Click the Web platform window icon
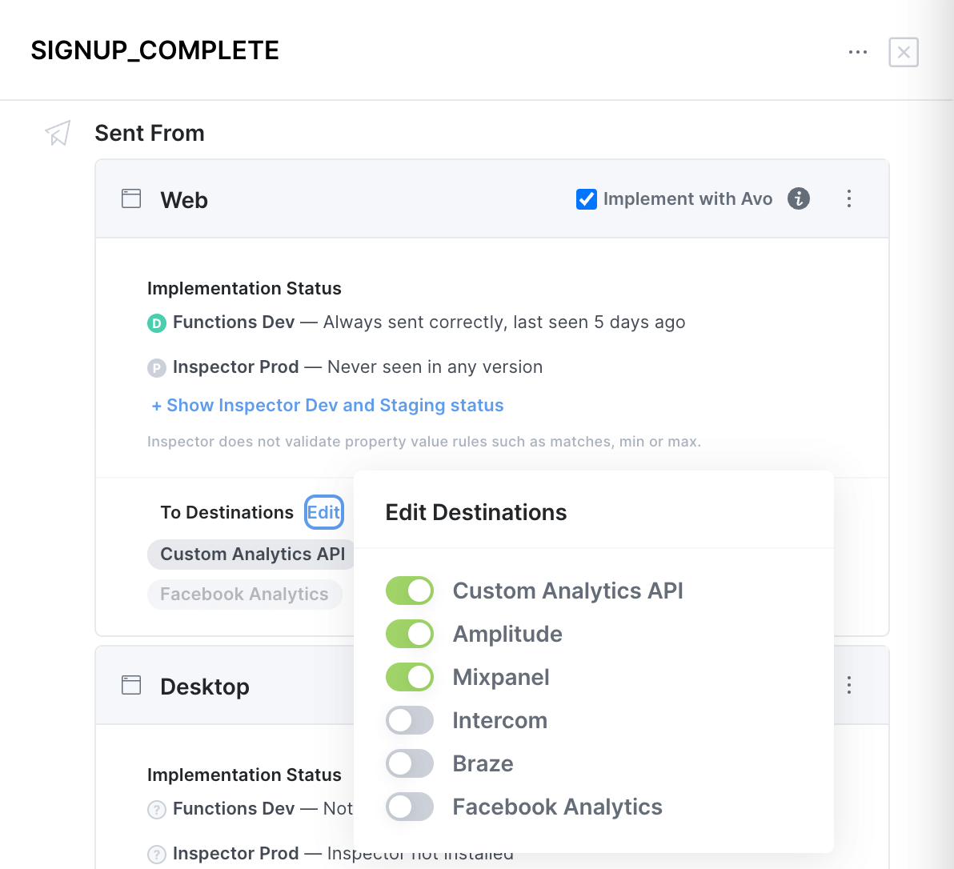Image resolution: width=954 pixels, height=869 pixels. pyautogui.click(x=130, y=198)
